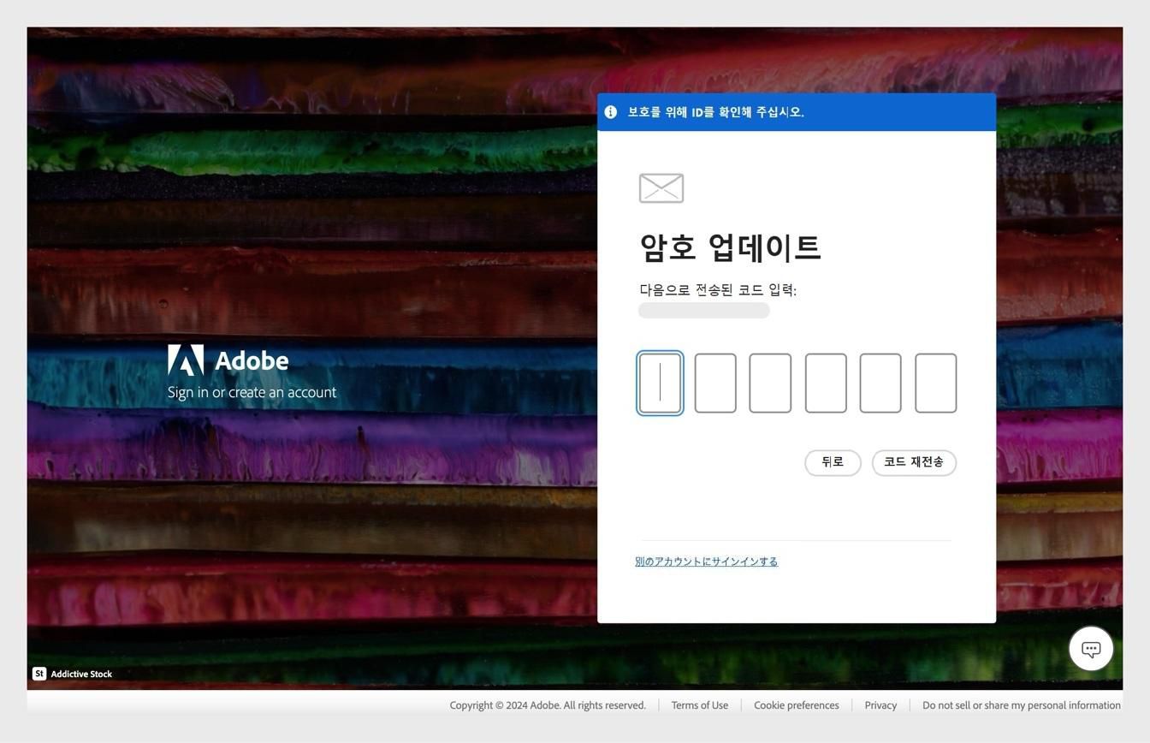
Task: Open the sign in with another account link
Action: coord(707,562)
